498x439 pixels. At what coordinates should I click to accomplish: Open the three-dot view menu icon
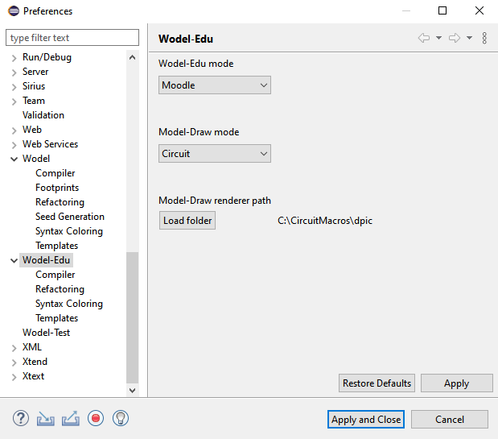tap(484, 38)
